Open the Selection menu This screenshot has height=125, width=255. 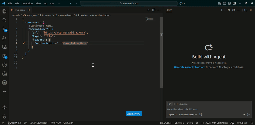pyautogui.click(x=27, y=3)
